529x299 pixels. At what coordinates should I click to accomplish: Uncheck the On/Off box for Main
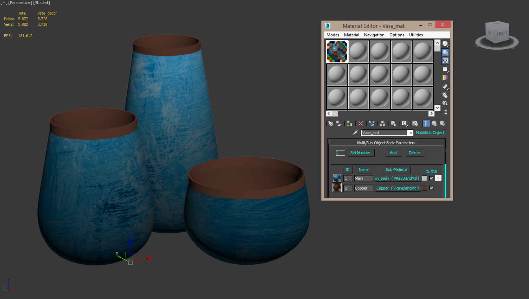(x=431, y=178)
